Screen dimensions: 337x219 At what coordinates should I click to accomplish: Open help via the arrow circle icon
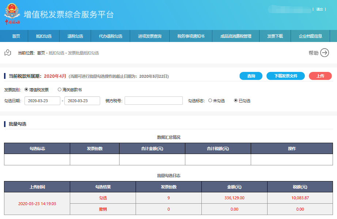click(x=325, y=53)
